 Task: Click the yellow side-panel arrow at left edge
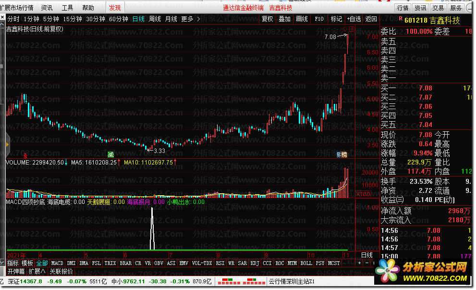[7, 145]
